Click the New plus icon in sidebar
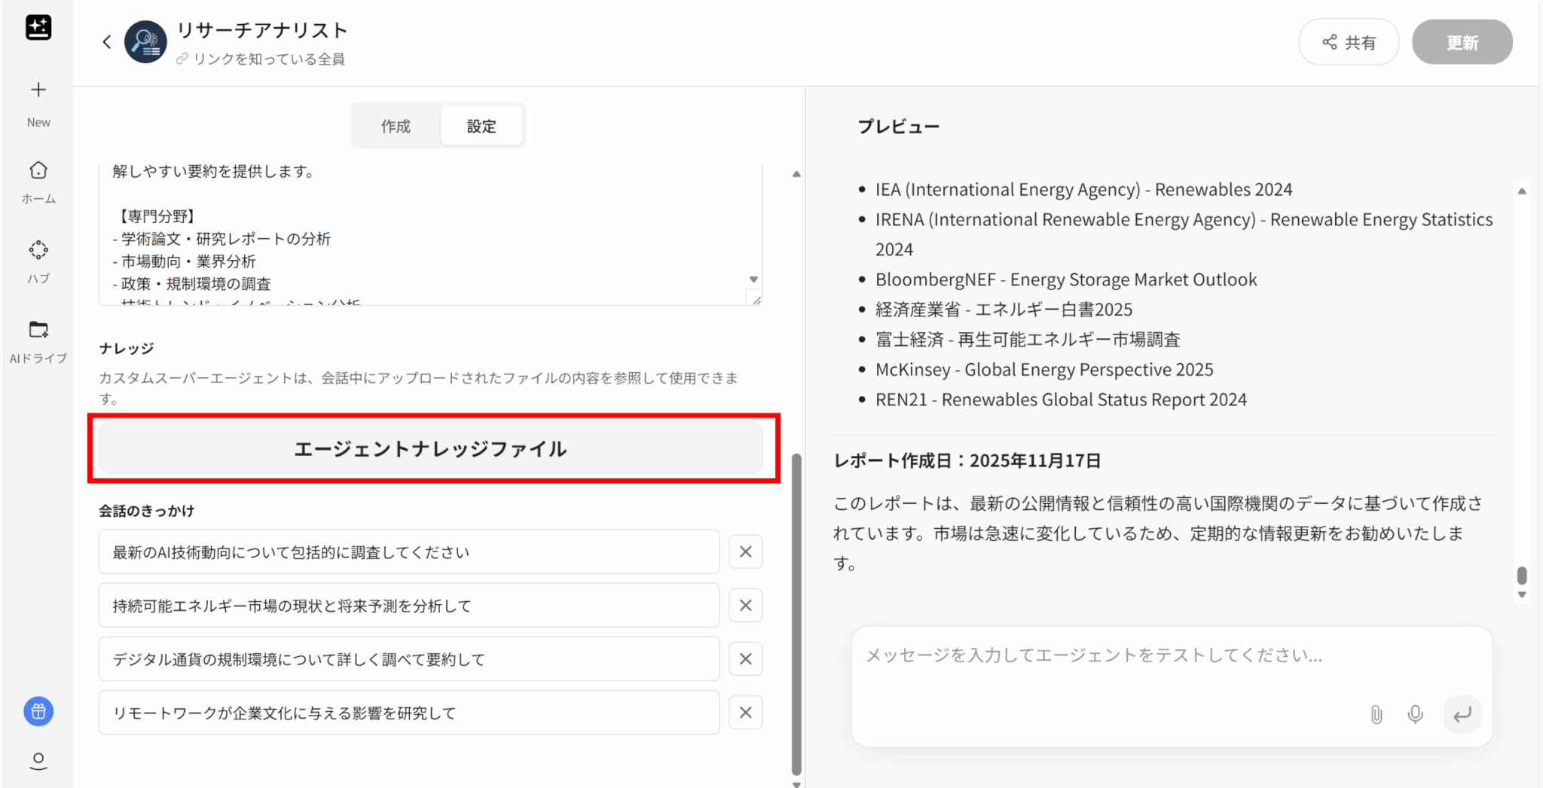The image size is (1543, 788). pyautogui.click(x=38, y=90)
